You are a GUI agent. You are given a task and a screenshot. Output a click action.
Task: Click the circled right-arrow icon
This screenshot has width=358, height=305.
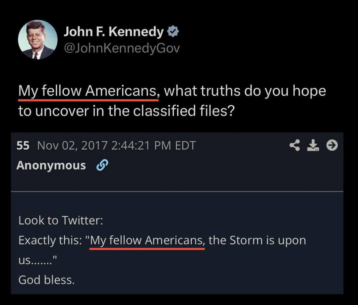point(332,145)
